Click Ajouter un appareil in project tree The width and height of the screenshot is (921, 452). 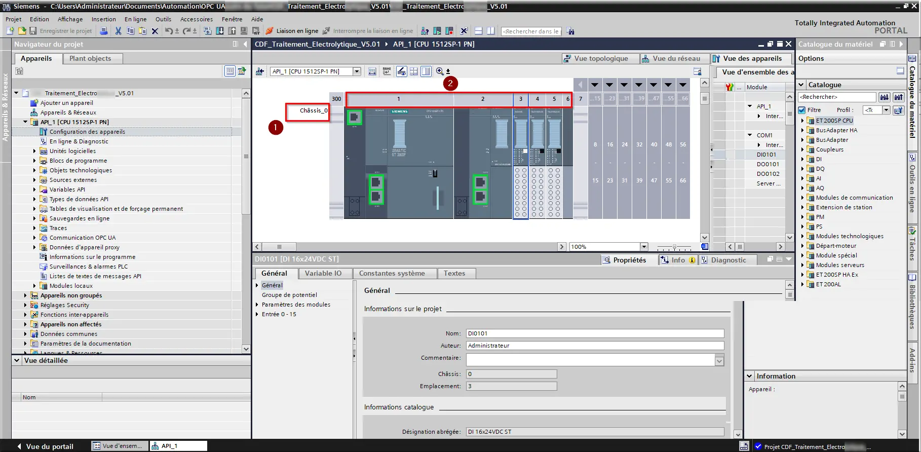[66, 103]
